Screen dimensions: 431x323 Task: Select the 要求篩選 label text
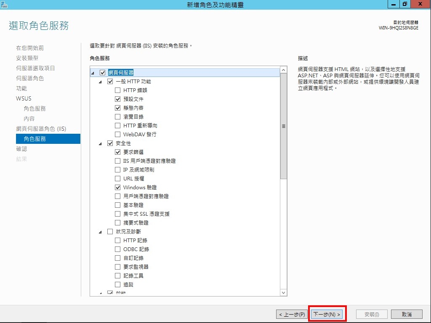click(133, 152)
